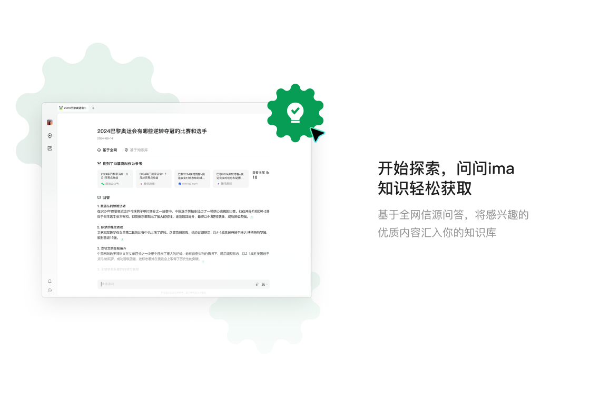
Task: Open the new.qq.com source card
Action: pyautogui.click(x=192, y=178)
